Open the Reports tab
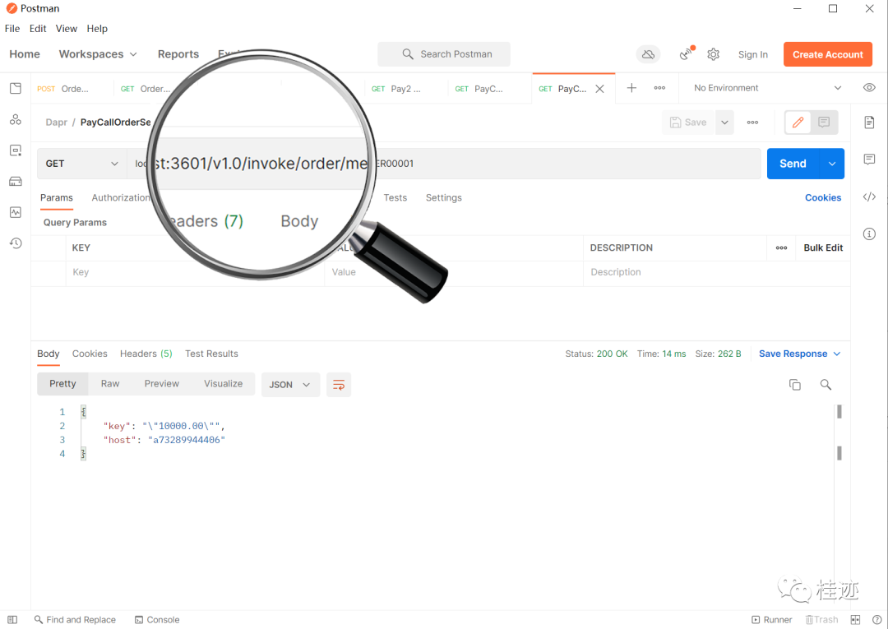The height and width of the screenshot is (629, 888). pyautogui.click(x=178, y=54)
